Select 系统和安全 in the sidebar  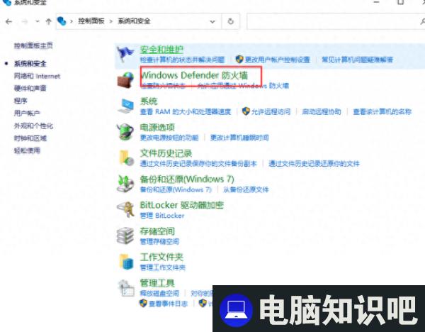click(x=30, y=64)
